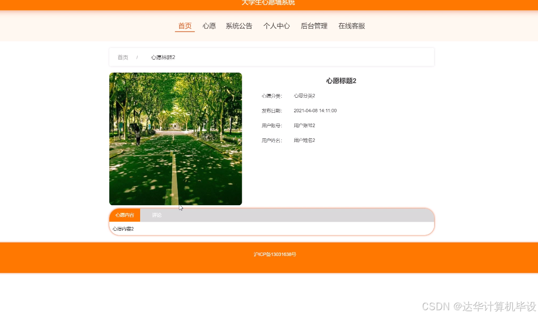Click the 心愿标题2 heading
The image size is (538, 316).
341,81
